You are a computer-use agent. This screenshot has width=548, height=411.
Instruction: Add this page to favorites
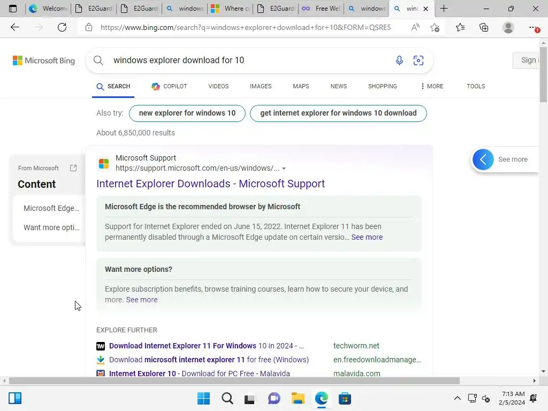click(435, 27)
